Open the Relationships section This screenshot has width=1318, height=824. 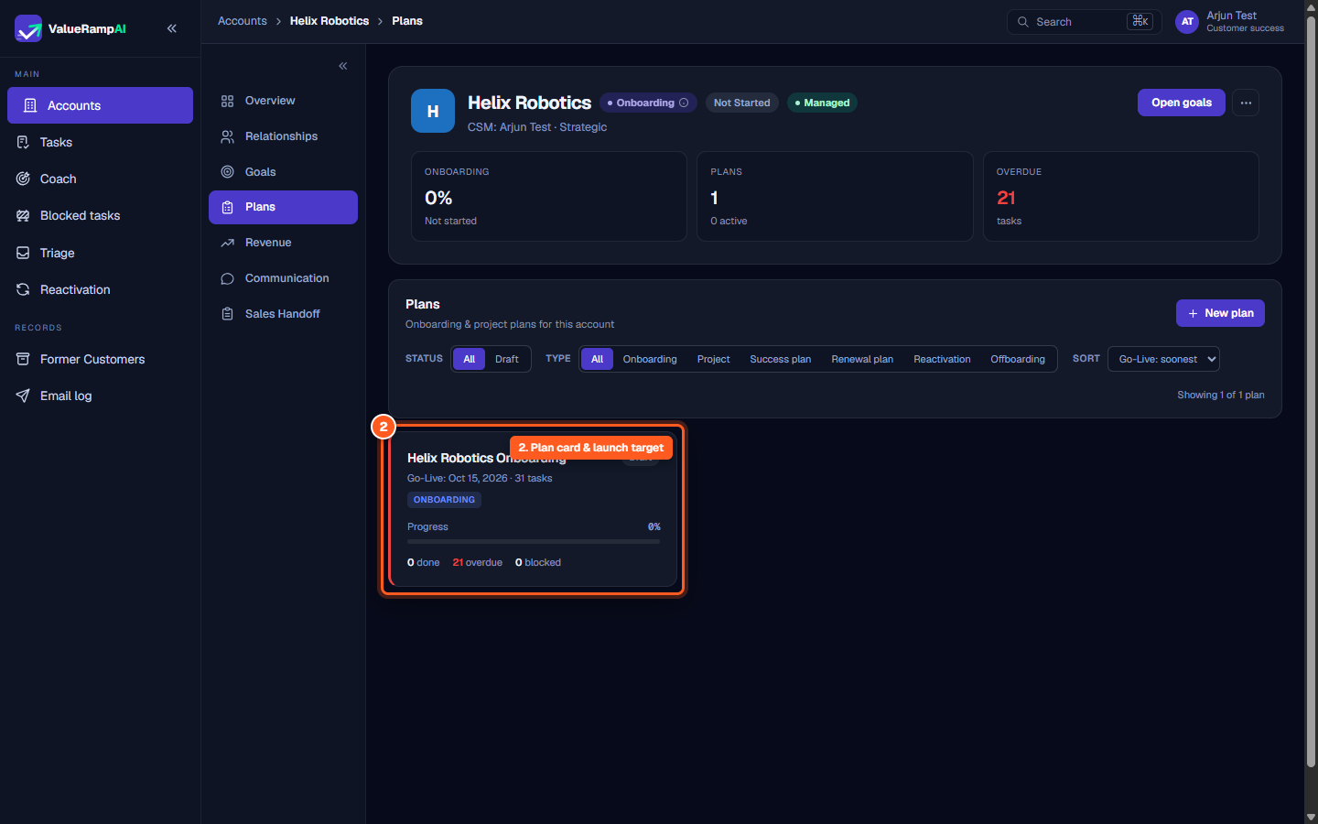[283, 136]
